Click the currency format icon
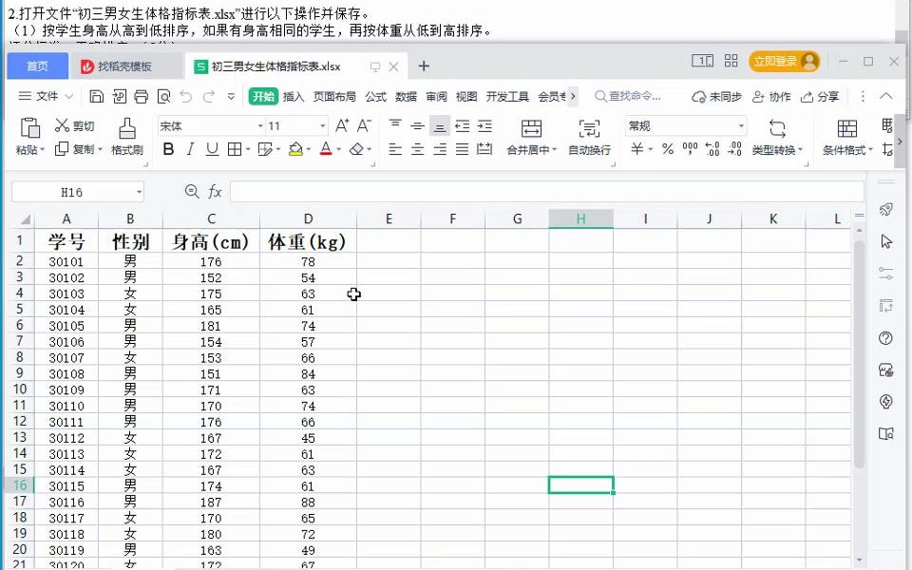912x570 pixels. pos(635,149)
